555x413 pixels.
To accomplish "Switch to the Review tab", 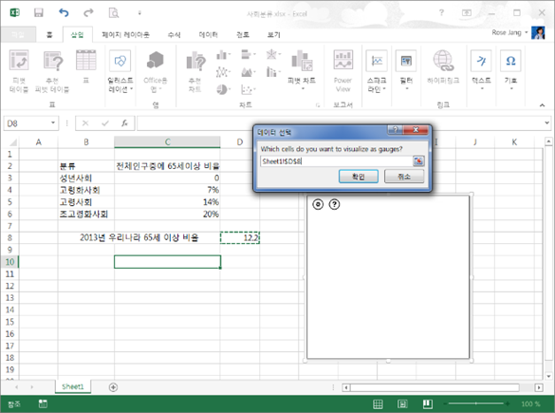I will coord(243,34).
